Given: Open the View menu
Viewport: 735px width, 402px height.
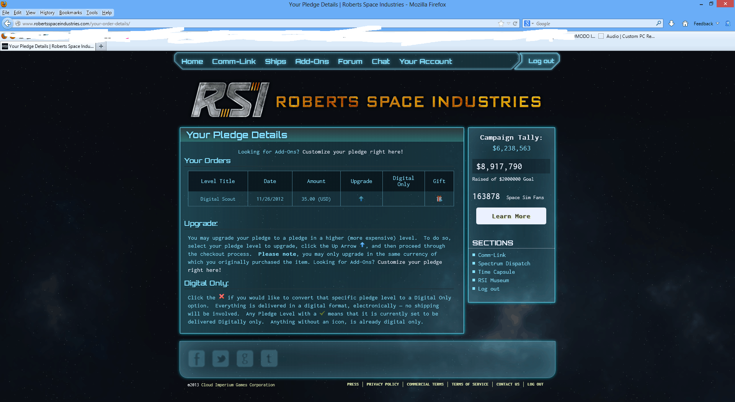Looking at the screenshot, I should [31, 13].
